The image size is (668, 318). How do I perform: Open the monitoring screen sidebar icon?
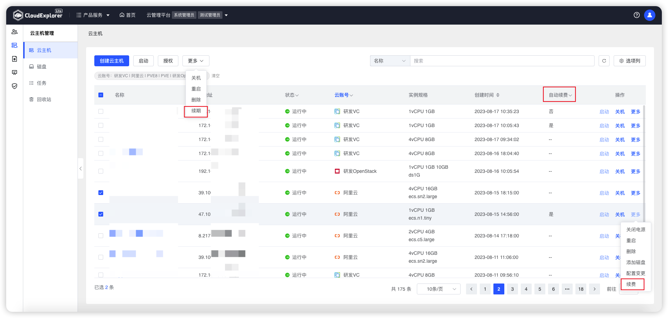[x=14, y=72]
